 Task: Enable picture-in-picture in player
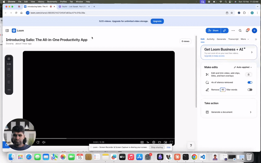(165, 142)
